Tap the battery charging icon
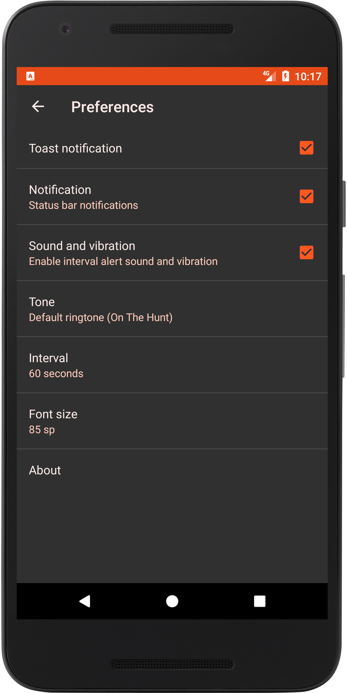The image size is (347, 693). click(x=285, y=76)
